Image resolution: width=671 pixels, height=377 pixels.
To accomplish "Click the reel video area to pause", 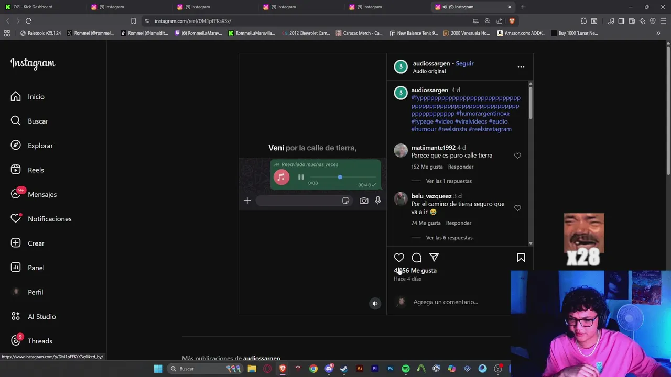I will tap(313, 184).
